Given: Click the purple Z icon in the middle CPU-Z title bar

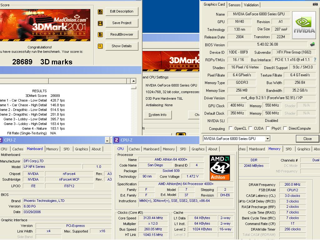Looking at the screenshot, I should (117, 140).
